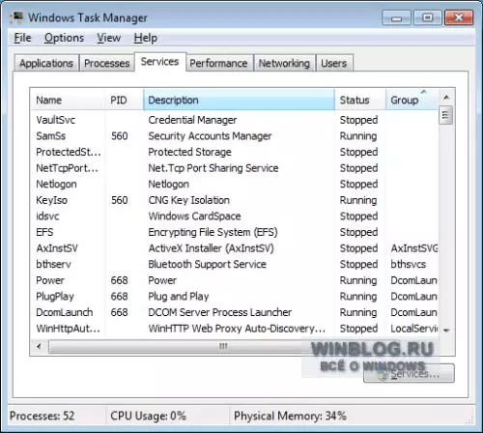Open the Options menu

[x=64, y=38]
